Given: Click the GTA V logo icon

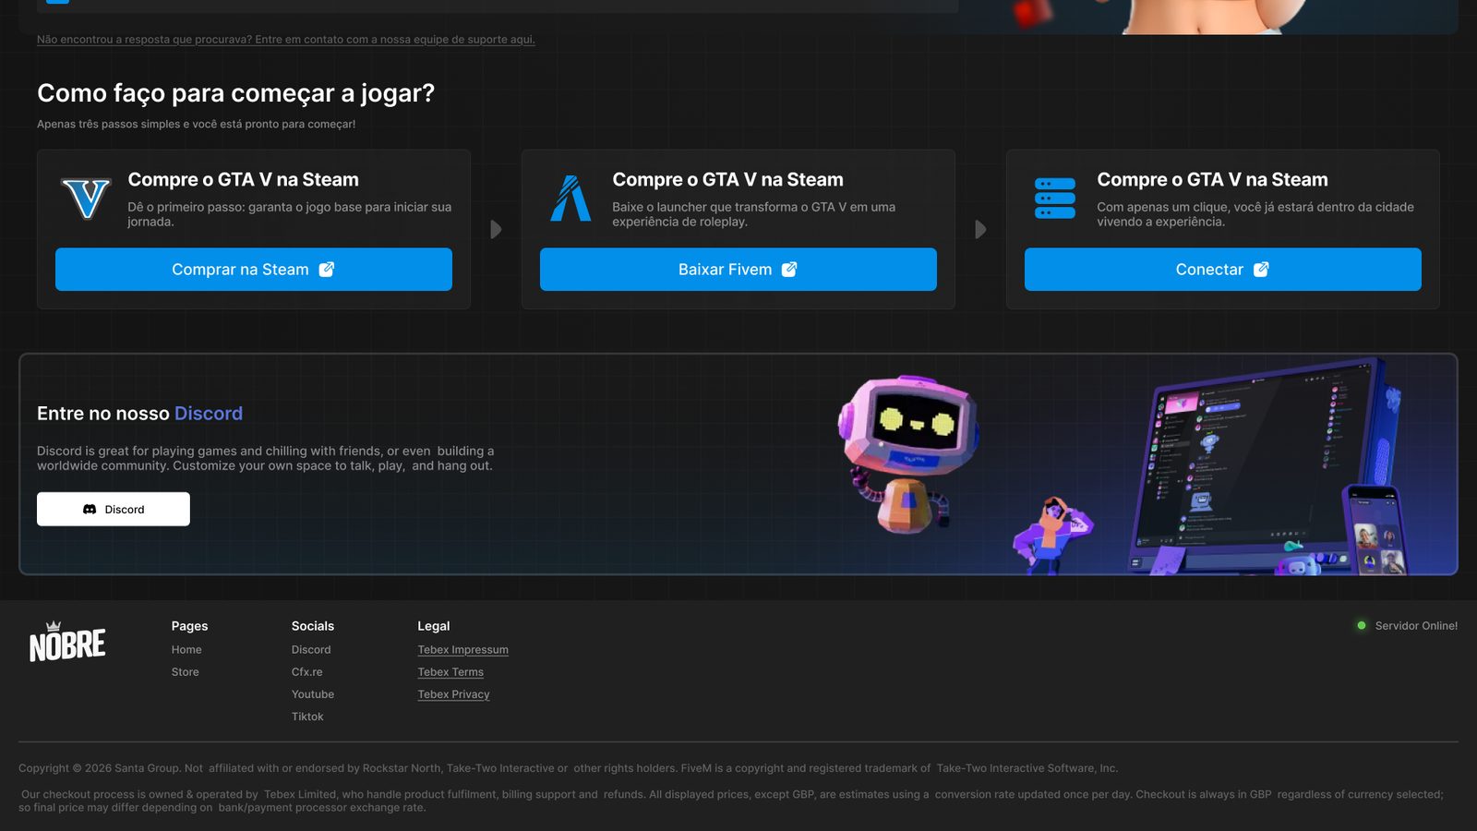Looking at the screenshot, I should click(86, 199).
